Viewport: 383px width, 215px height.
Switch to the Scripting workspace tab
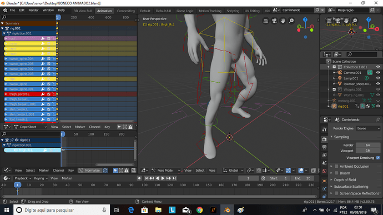(x=233, y=11)
